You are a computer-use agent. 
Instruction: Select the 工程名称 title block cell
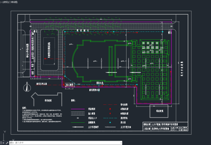pos(147,129)
